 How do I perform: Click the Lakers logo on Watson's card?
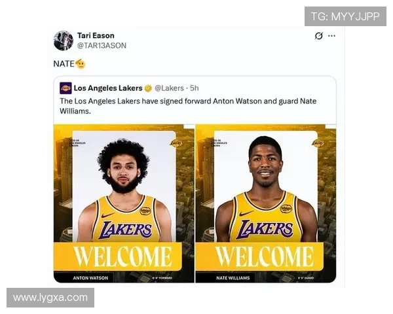point(176,143)
